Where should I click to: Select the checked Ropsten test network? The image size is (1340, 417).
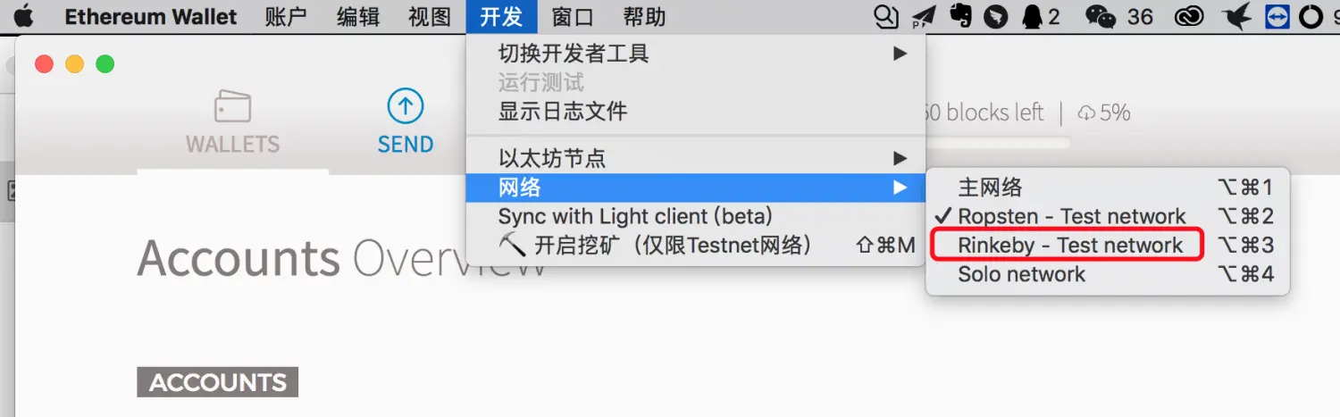tap(1071, 216)
